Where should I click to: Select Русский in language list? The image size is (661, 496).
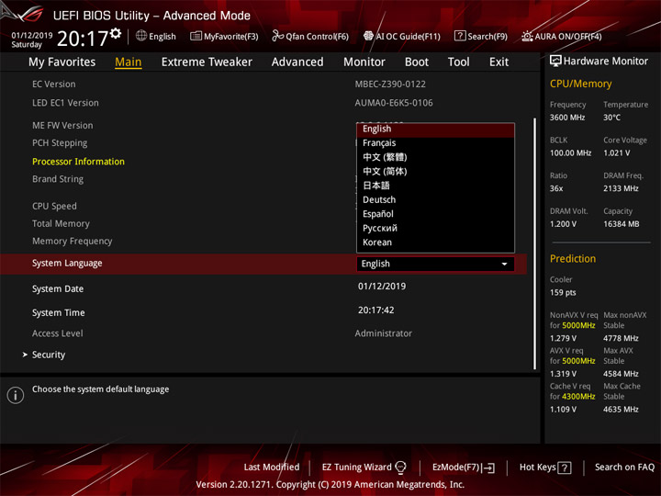tap(435, 228)
